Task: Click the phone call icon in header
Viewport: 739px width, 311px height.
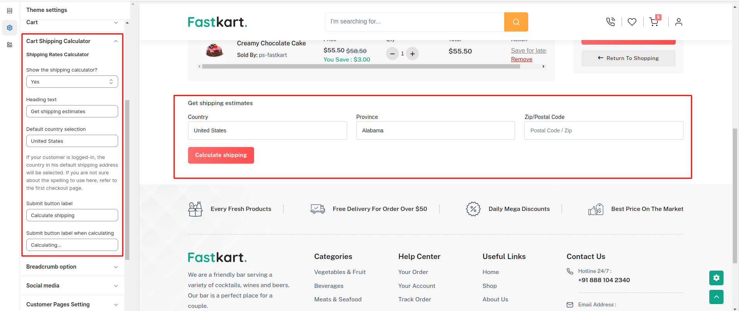Action: tap(610, 22)
